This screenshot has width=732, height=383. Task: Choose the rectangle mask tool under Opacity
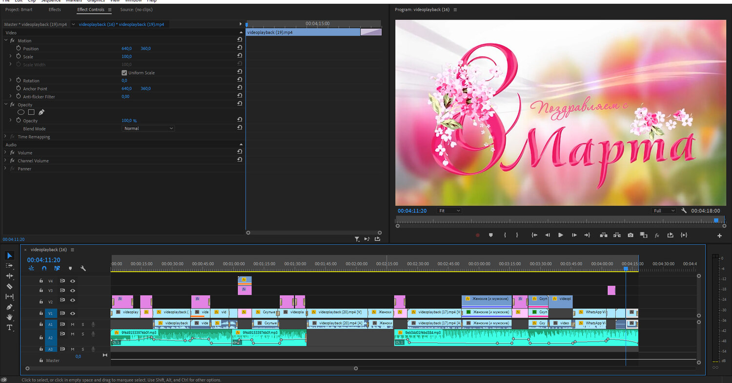click(31, 112)
